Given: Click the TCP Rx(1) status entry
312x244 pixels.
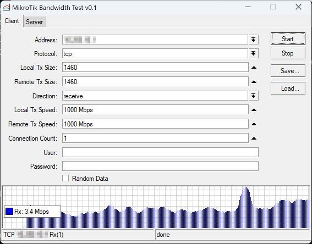Looking at the screenshot, I should click(34, 235).
